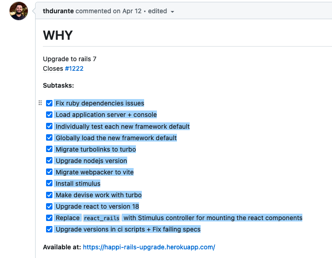This screenshot has width=332, height=258.
Task: Uncheck Migrate webpacker to vite
Action: [49, 172]
